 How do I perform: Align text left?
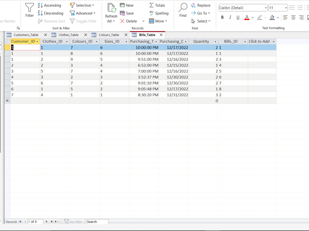pyautogui.click(x=285, y=17)
